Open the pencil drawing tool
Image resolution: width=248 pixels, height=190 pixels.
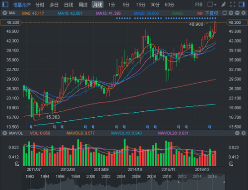[224, 4]
